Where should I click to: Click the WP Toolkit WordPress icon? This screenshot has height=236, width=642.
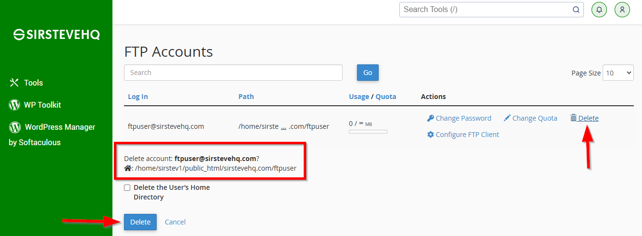pyautogui.click(x=14, y=105)
